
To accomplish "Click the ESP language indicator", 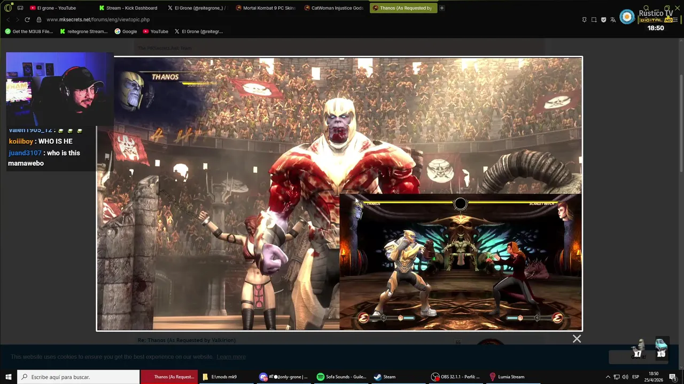I will 636,377.
